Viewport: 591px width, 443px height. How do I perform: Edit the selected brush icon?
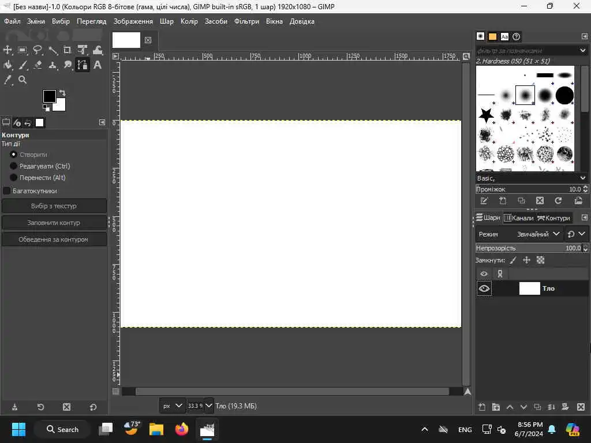click(484, 201)
